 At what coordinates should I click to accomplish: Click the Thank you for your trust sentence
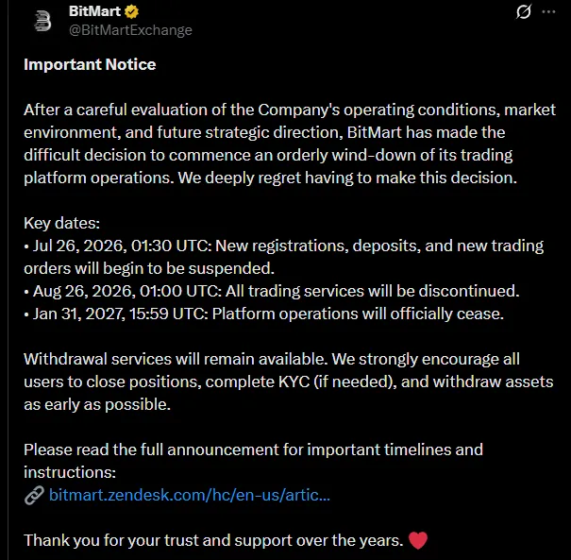pyautogui.click(x=213, y=540)
